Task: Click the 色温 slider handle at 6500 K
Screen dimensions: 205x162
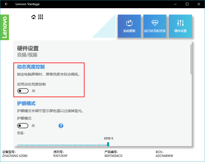Action: 108,144
